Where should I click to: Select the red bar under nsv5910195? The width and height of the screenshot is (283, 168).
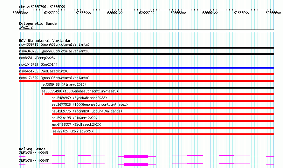click(x=163, y=121)
